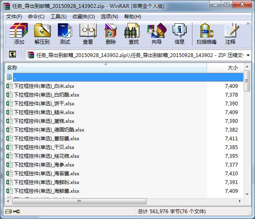This screenshot has width=255, height=219.
Task: Select file 下拉框控件(单选)_桂花糕.xlsx
Action: click(47, 156)
